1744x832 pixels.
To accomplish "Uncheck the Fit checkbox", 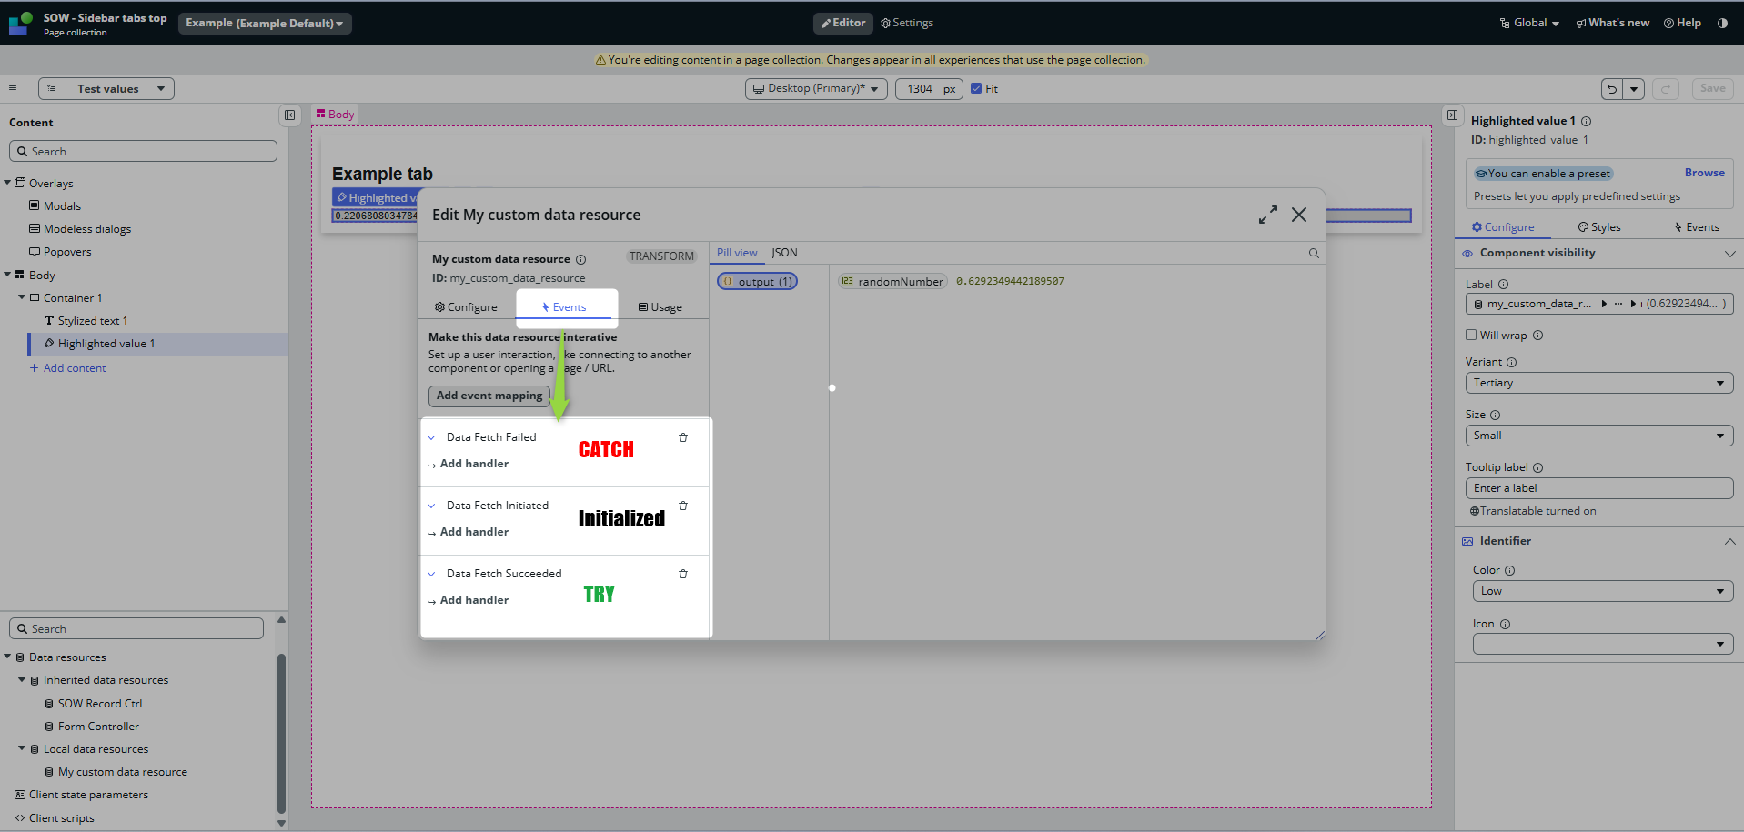I will point(976,89).
